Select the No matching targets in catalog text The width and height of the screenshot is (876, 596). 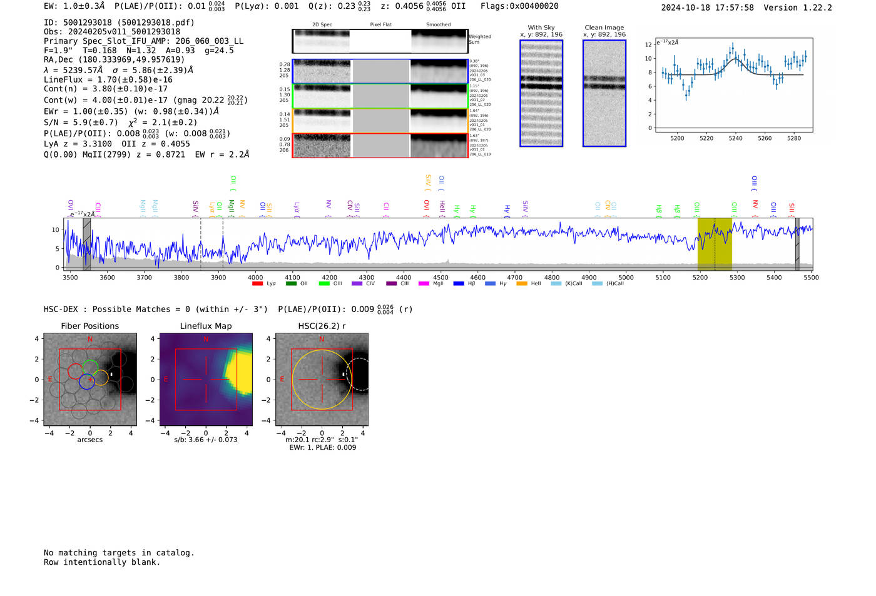point(119,553)
